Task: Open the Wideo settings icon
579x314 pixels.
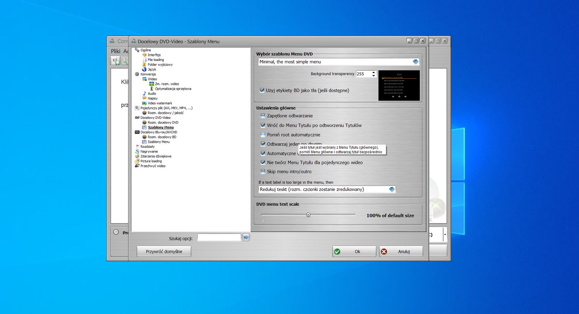Action: click(144, 79)
